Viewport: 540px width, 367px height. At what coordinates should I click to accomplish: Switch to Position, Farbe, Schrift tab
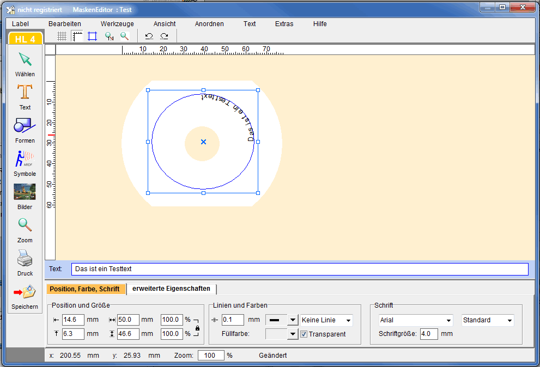[86, 289]
